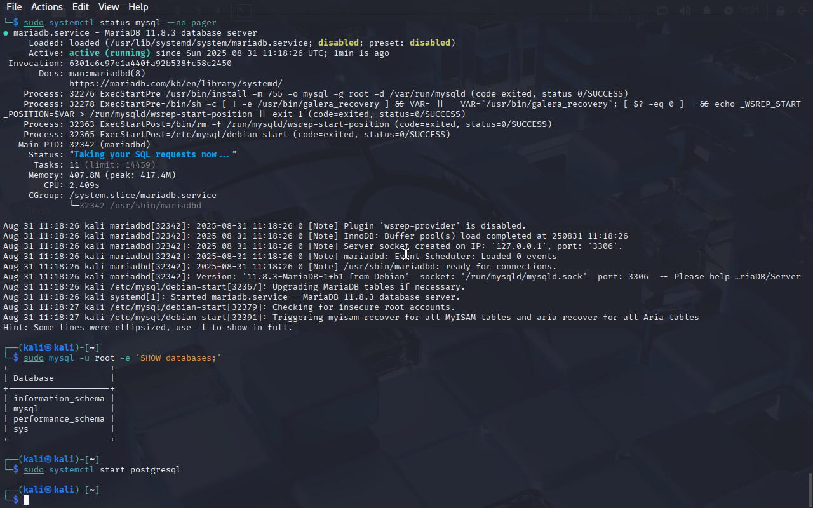Image resolution: width=813 pixels, height=508 pixels.
Task: Click the 'Main PID: 32342 (mariadbd)' line
Action: coord(84,145)
